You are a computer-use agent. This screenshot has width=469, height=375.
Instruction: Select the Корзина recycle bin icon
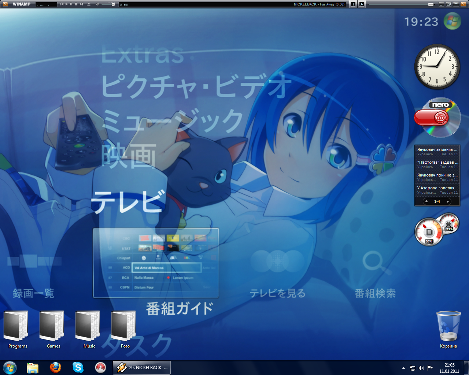tap(448, 330)
